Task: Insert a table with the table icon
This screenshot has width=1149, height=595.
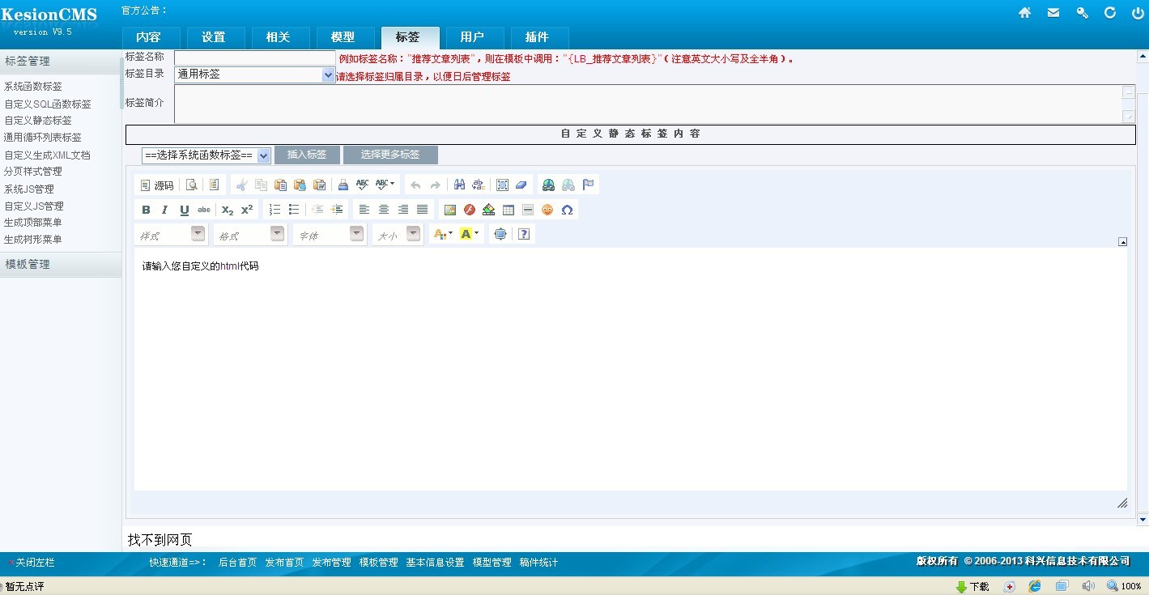Action: click(509, 210)
